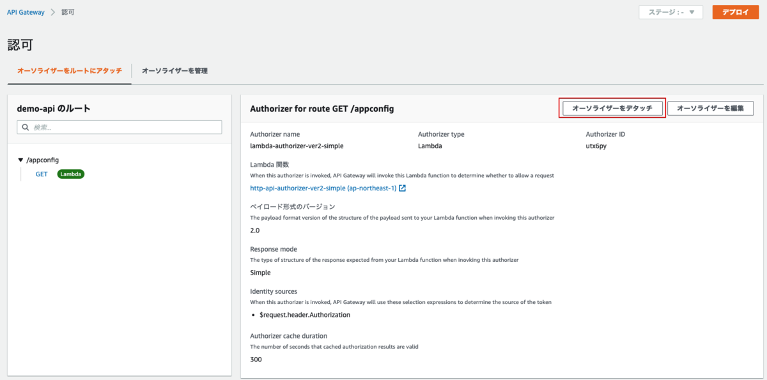The image size is (767, 380).
Task: Switch to オーソライザーを管理 tab
Action: 174,71
